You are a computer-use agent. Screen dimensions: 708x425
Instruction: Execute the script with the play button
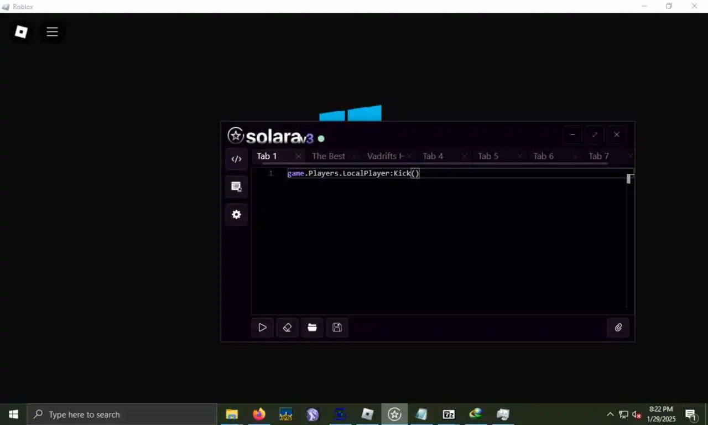262,328
